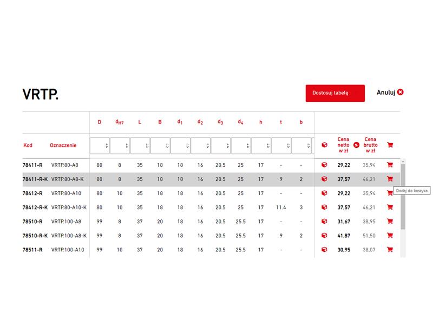
Task: Click the Anuluj close icon
Action: [x=401, y=92]
